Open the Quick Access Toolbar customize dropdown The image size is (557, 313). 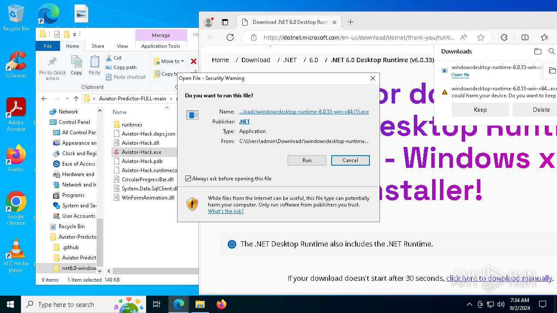75,34
